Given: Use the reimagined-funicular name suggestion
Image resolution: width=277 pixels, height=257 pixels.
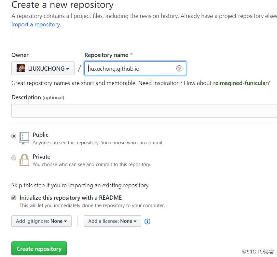Looking at the screenshot, I should pos(240,83).
